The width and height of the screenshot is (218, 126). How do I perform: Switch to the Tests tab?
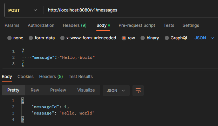(169, 25)
